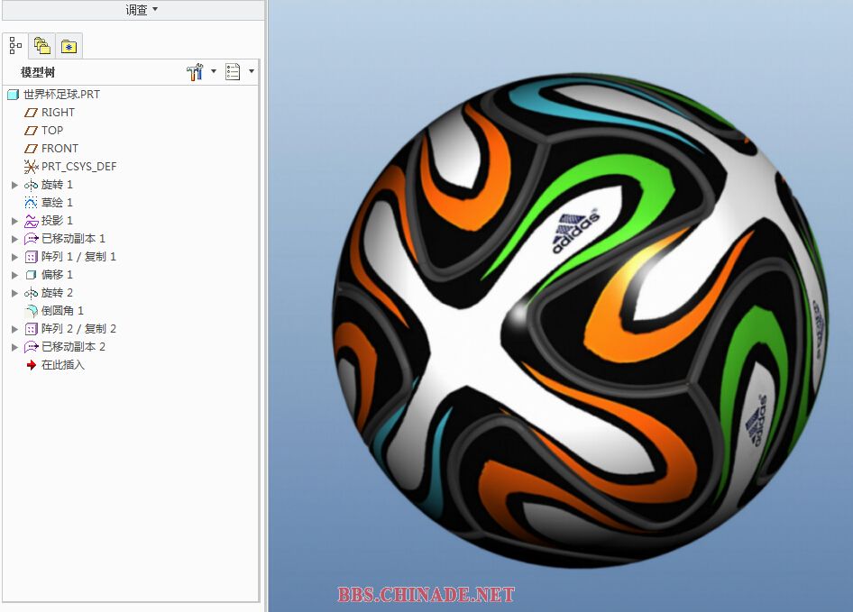
Task: Click the moved copy icon of 已移动副本 2
Action: click(x=31, y=347)
